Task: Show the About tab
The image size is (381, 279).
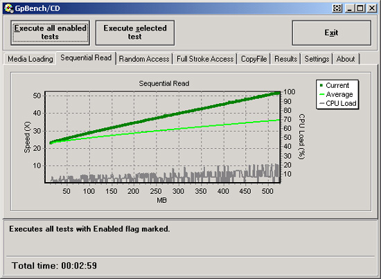Action: (346, 59)
